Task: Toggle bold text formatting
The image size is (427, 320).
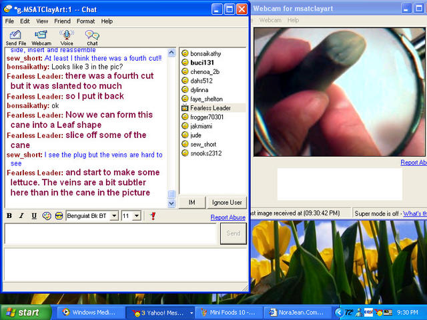Action: 9,216
